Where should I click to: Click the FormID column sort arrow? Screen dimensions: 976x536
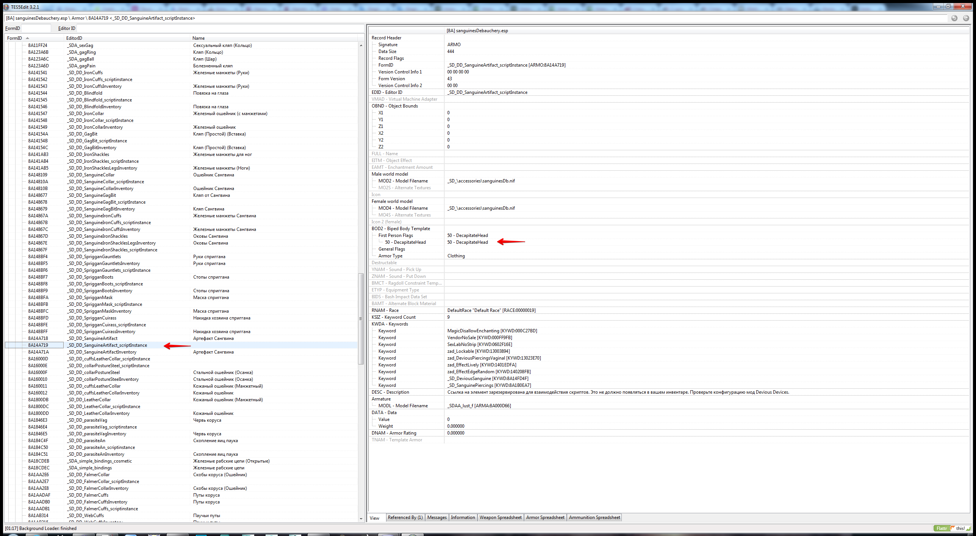(27, 38)
